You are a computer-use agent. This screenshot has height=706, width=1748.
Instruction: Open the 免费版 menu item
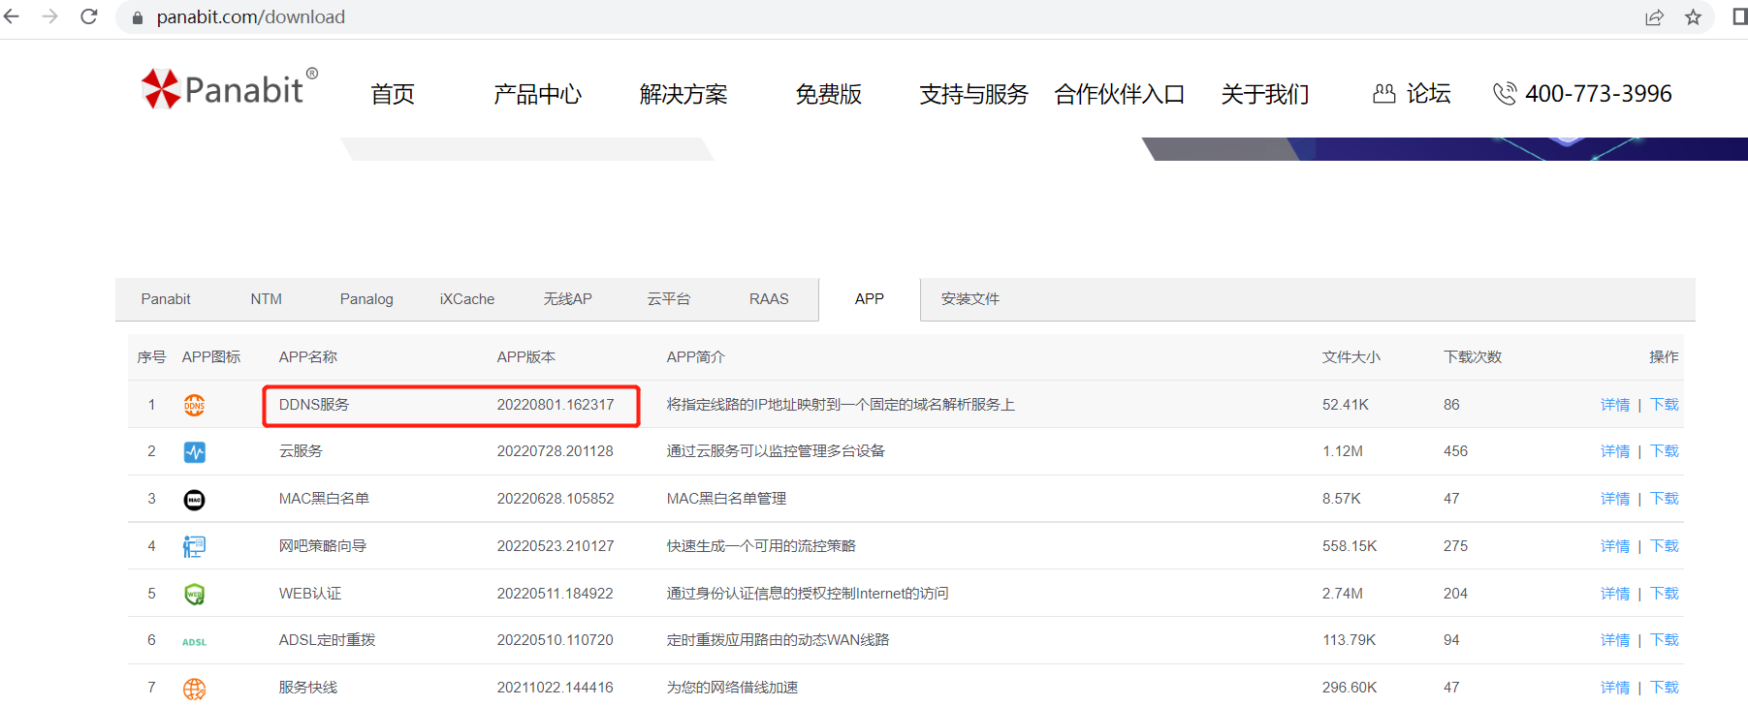pos(828,94)
